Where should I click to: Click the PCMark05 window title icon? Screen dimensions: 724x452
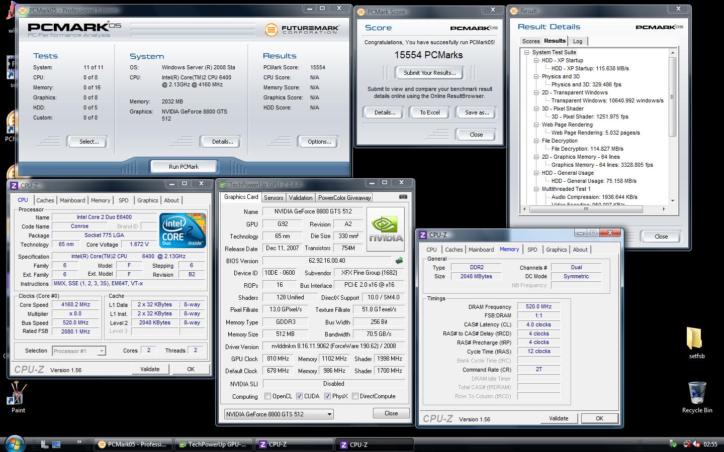pos(24,10)
